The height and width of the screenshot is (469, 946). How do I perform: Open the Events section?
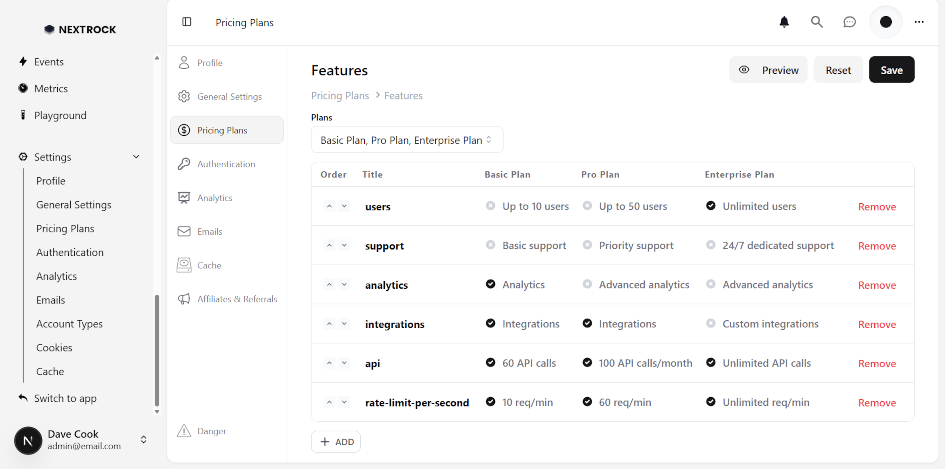pyautogui.click(x=48, y=61)
